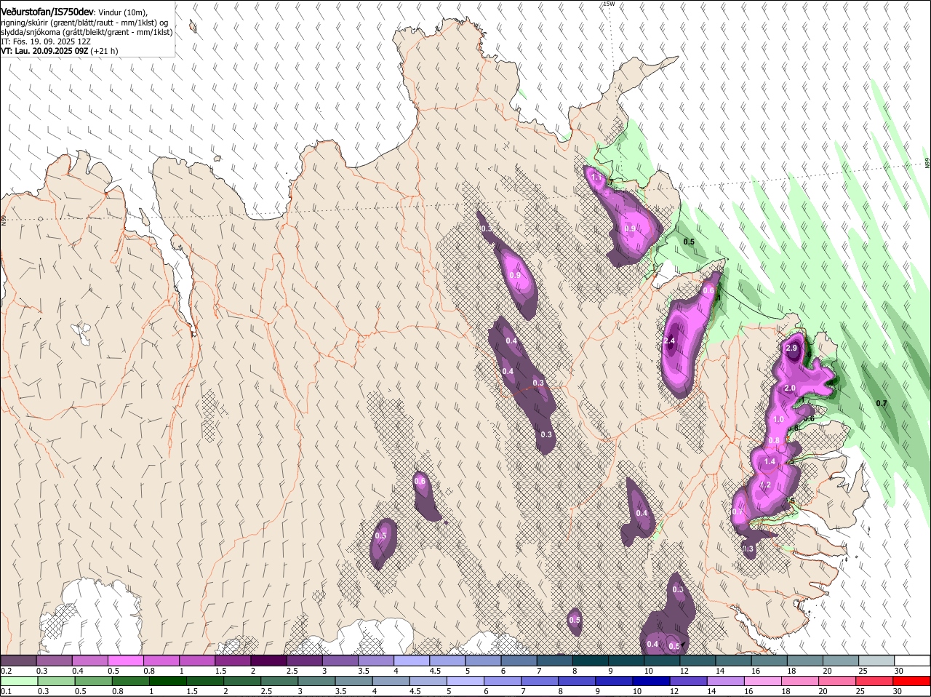Click the Veðurstofan/IS750dev title text
The height and width of the screenshot is (697, 931).
tap(47, 11)
